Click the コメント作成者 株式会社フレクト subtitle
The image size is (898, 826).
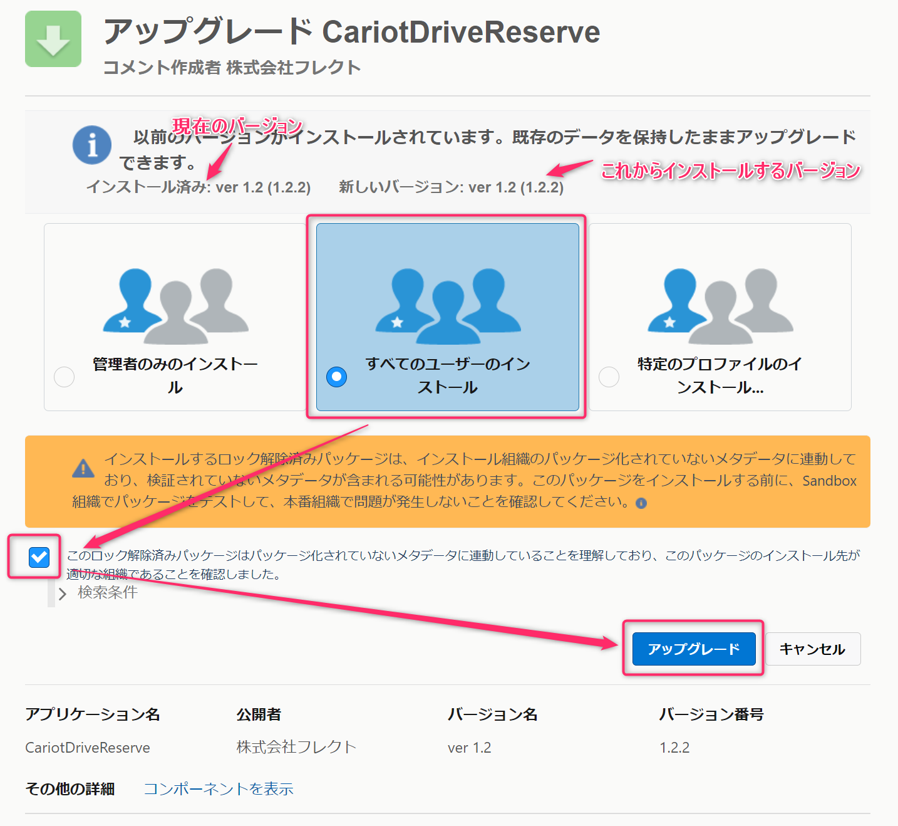(232, 67)
